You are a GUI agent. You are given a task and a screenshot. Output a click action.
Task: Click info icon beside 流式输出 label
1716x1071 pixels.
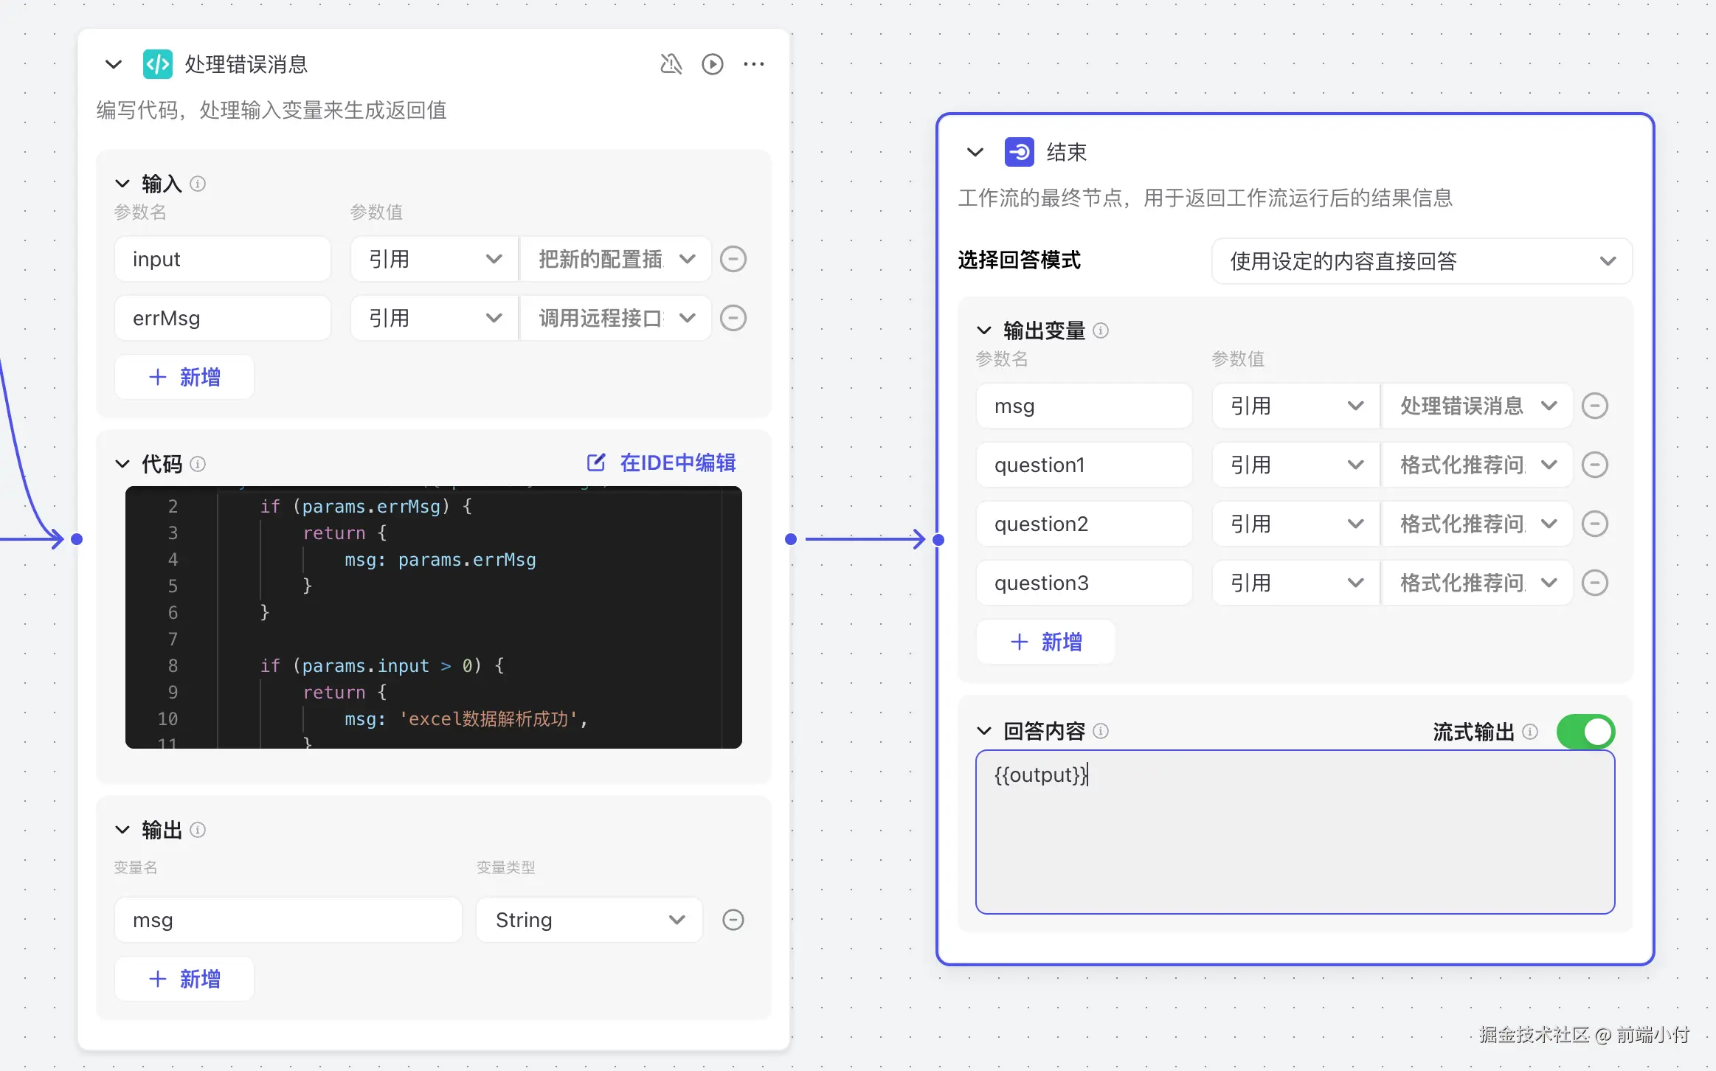(x=1530, y=731)
